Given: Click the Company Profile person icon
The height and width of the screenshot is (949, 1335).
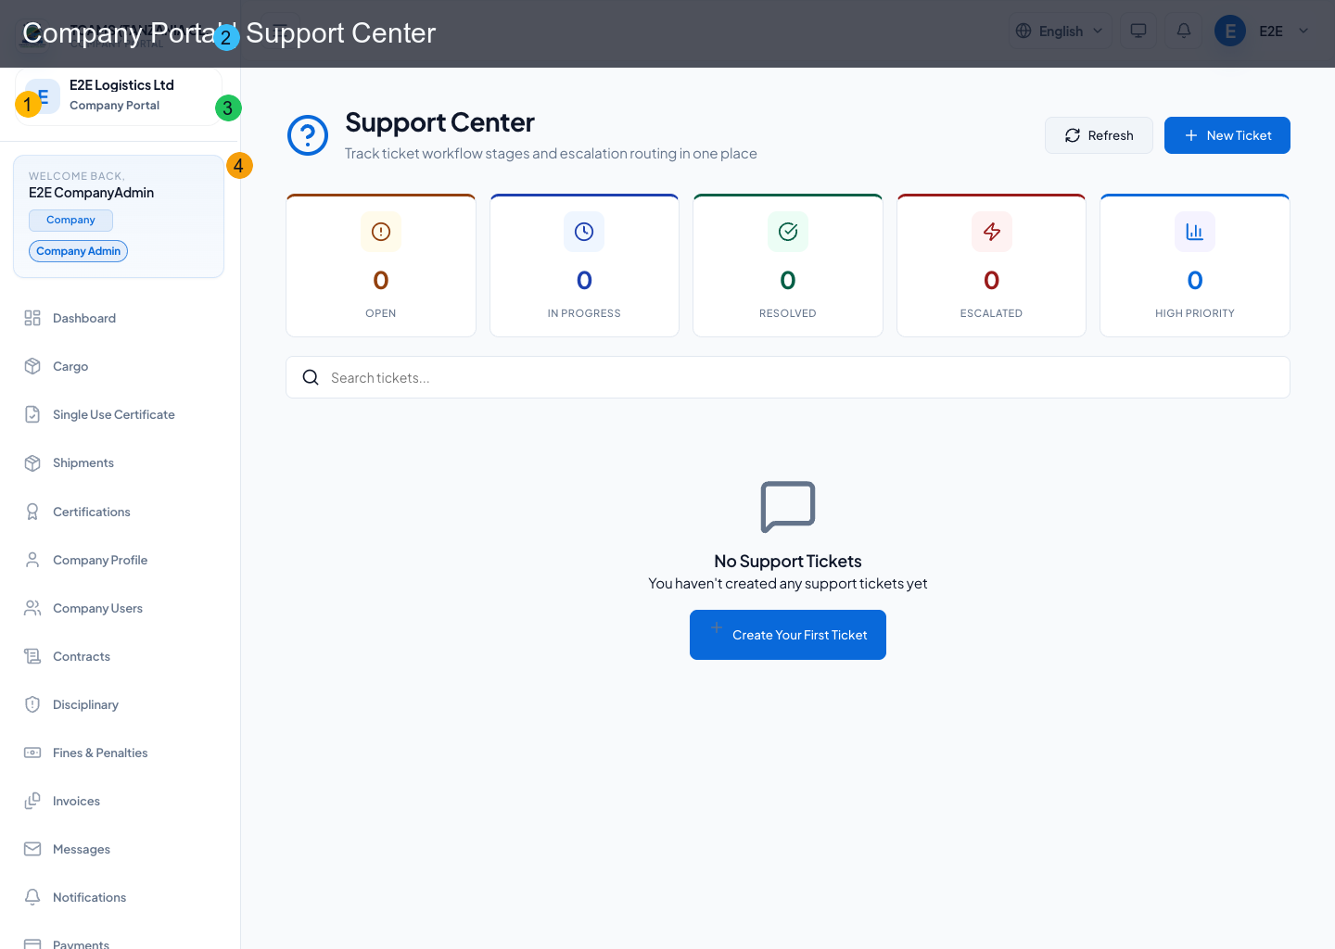Looking at the screenshot, I should pos(32,560).
